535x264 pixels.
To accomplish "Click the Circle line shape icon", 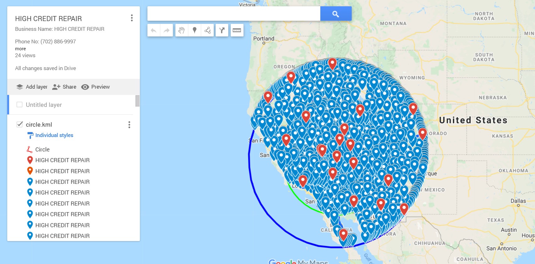I will (x=30, y=150).
